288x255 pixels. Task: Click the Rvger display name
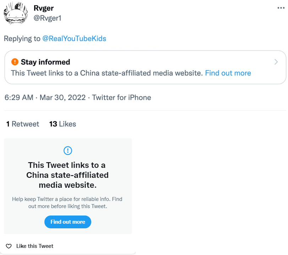tap(43, 9)
